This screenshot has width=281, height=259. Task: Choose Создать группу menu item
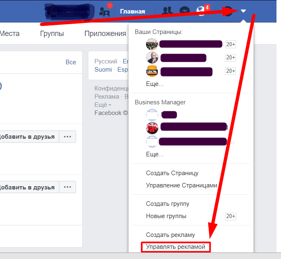pyautogui.click(x=168, y=204)
